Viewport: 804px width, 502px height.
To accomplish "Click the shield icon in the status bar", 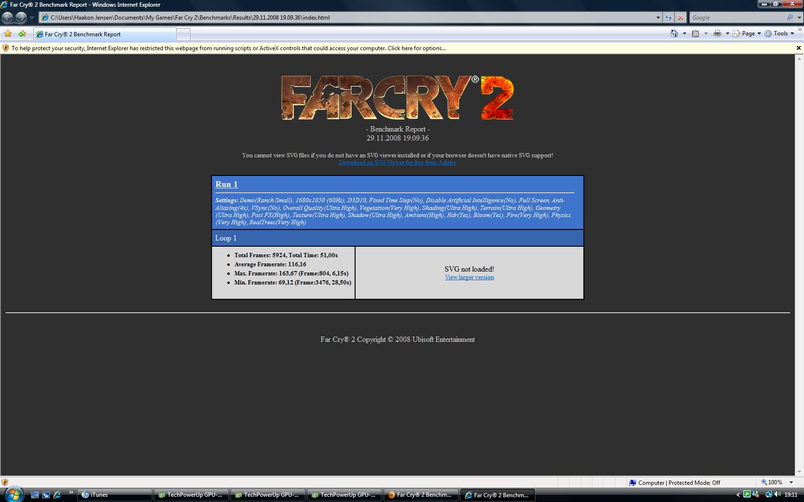I will (5, 482).
